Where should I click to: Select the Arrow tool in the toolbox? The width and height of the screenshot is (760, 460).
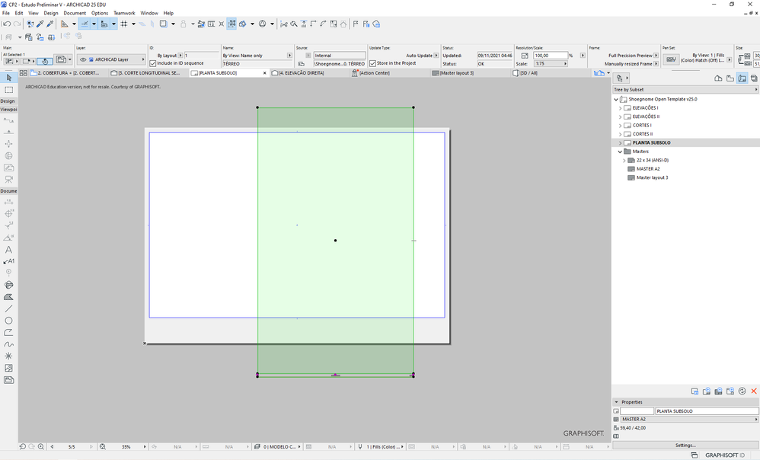click(8, 78)
